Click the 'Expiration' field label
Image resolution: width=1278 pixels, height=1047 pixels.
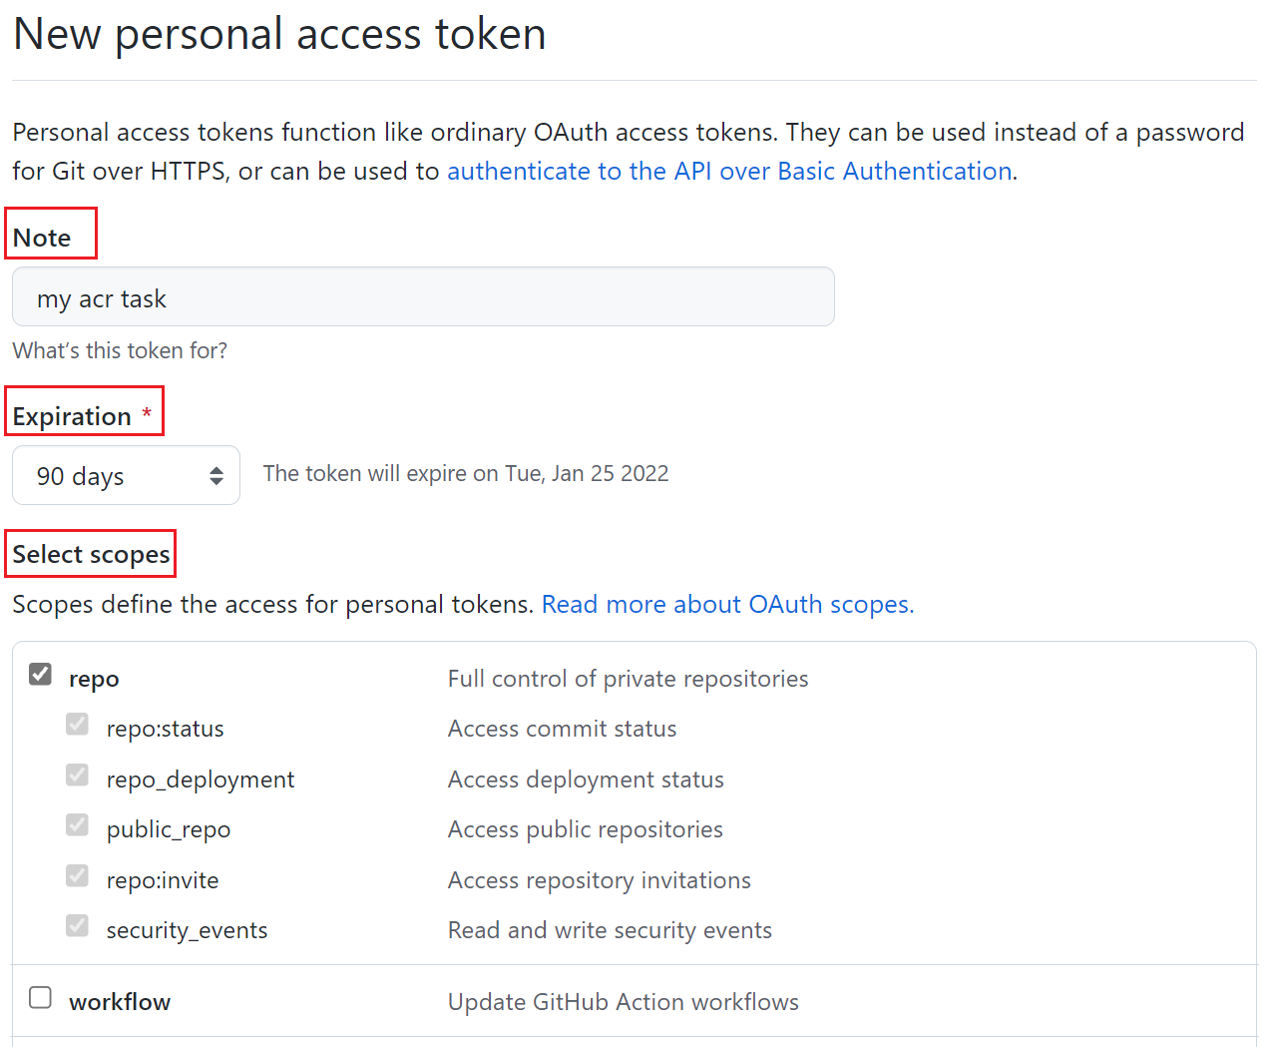[72, 416]
